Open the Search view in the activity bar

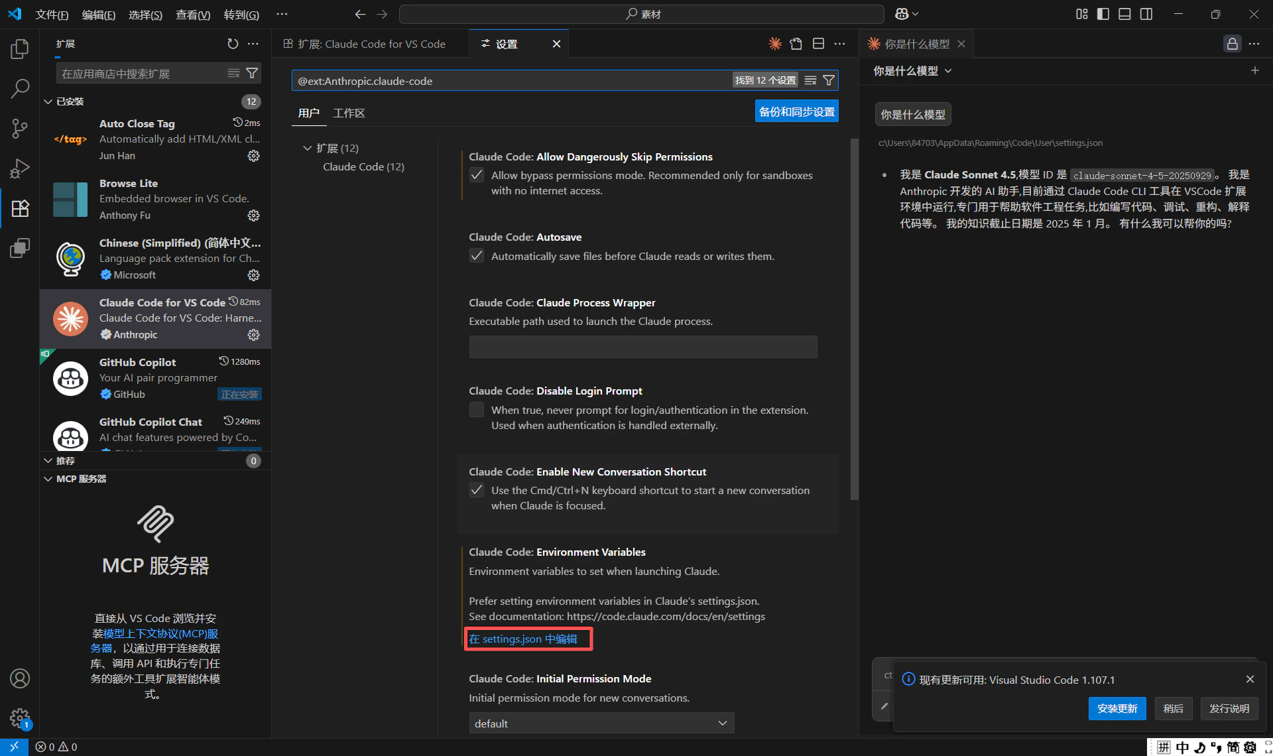pos(20,88)
